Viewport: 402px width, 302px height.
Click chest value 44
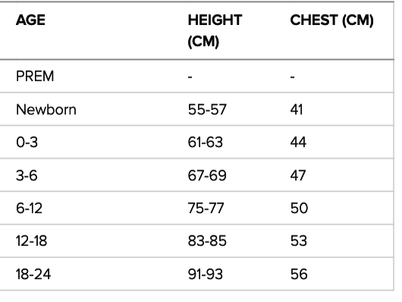(298, 142)
